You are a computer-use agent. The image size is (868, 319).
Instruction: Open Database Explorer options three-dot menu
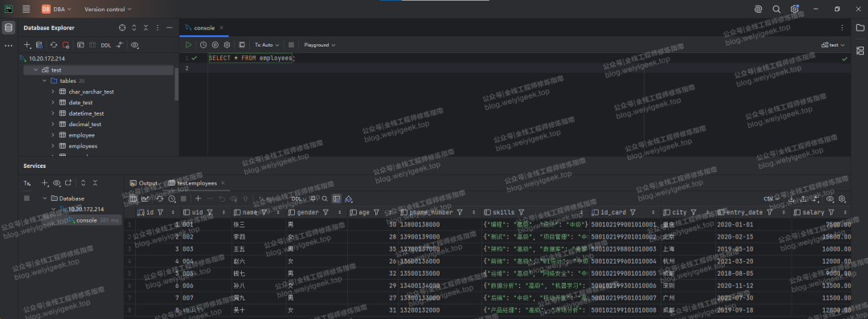pyautogui.click(x=158, y=27)
